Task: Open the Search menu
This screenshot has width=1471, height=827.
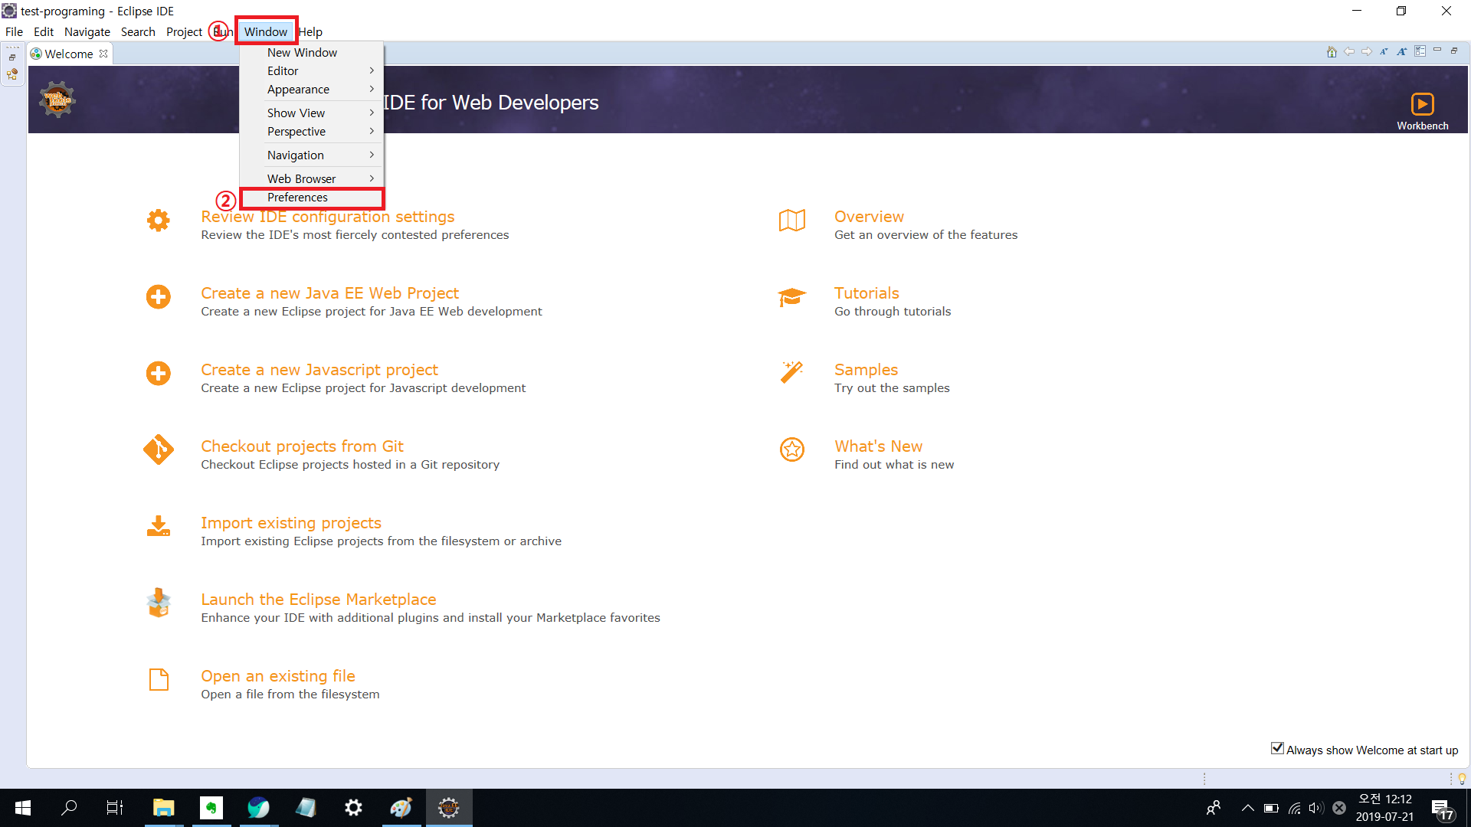Action: tap(138, 32)
